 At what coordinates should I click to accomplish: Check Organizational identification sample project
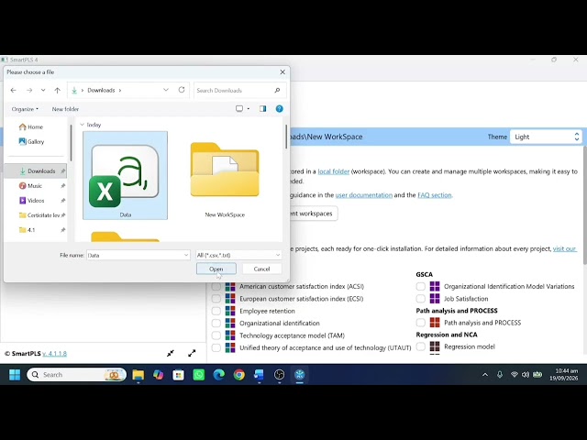[x=216, y=323]
